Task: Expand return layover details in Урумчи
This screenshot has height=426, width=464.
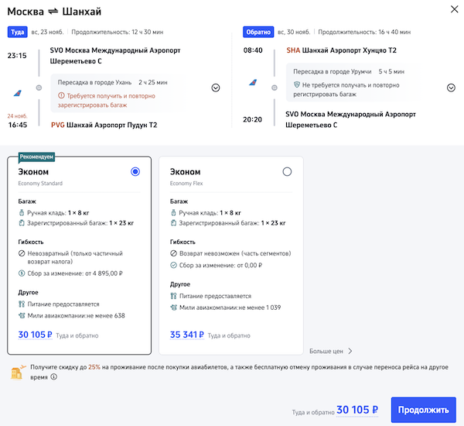Action: tap(451, 88)
